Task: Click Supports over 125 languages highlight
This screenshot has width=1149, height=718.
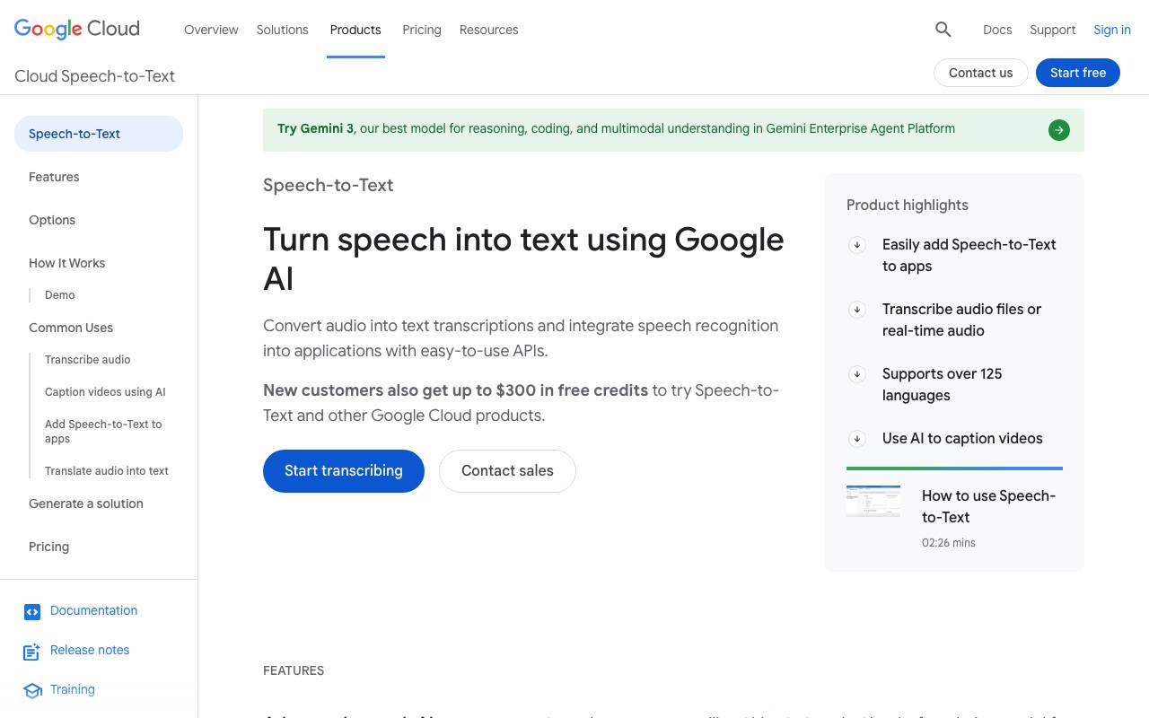Action: point(942,384)
